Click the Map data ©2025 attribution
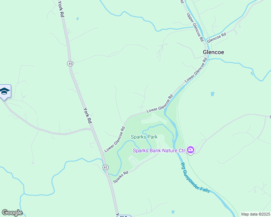Viewport: 271px width, 217px height. pos(256,214)
